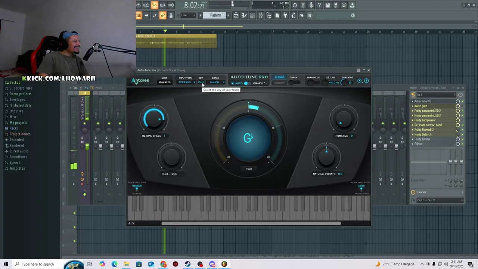478x269 pixels.
Task: Click the save project floppy icon
Action: click(x=328, y=5)
